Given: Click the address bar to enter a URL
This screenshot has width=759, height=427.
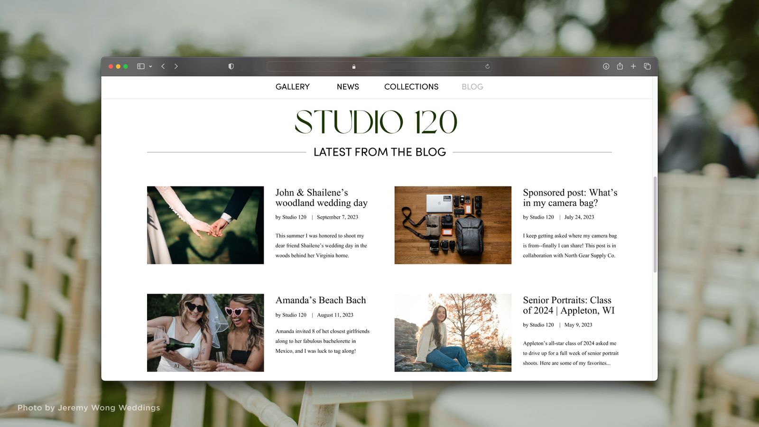Looking at the screenshot, I should [379, 66].
